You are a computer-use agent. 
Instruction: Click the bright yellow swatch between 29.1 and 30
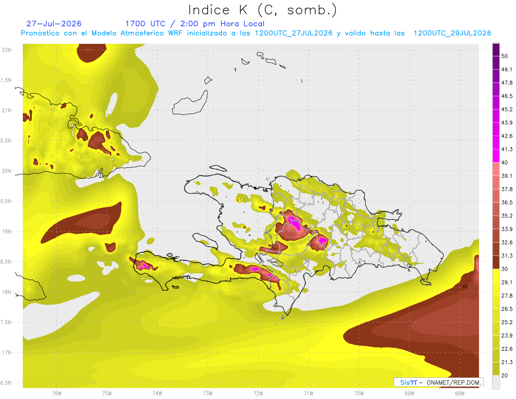pos(496,275)
